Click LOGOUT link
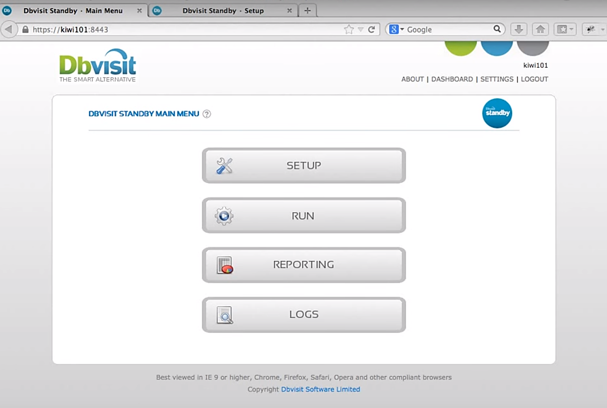This screenshot has height=408, width=607. [534, 79]
